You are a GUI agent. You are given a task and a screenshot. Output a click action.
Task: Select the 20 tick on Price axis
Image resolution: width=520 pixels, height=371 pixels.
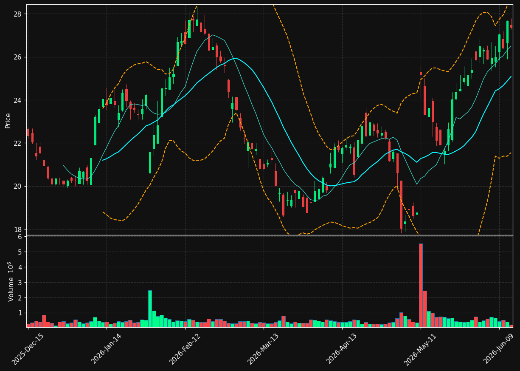click(x=17, y=186)
